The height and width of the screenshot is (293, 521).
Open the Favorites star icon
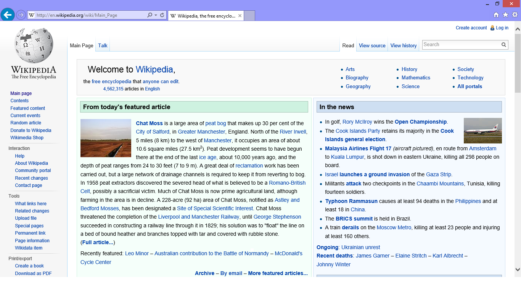505,15
